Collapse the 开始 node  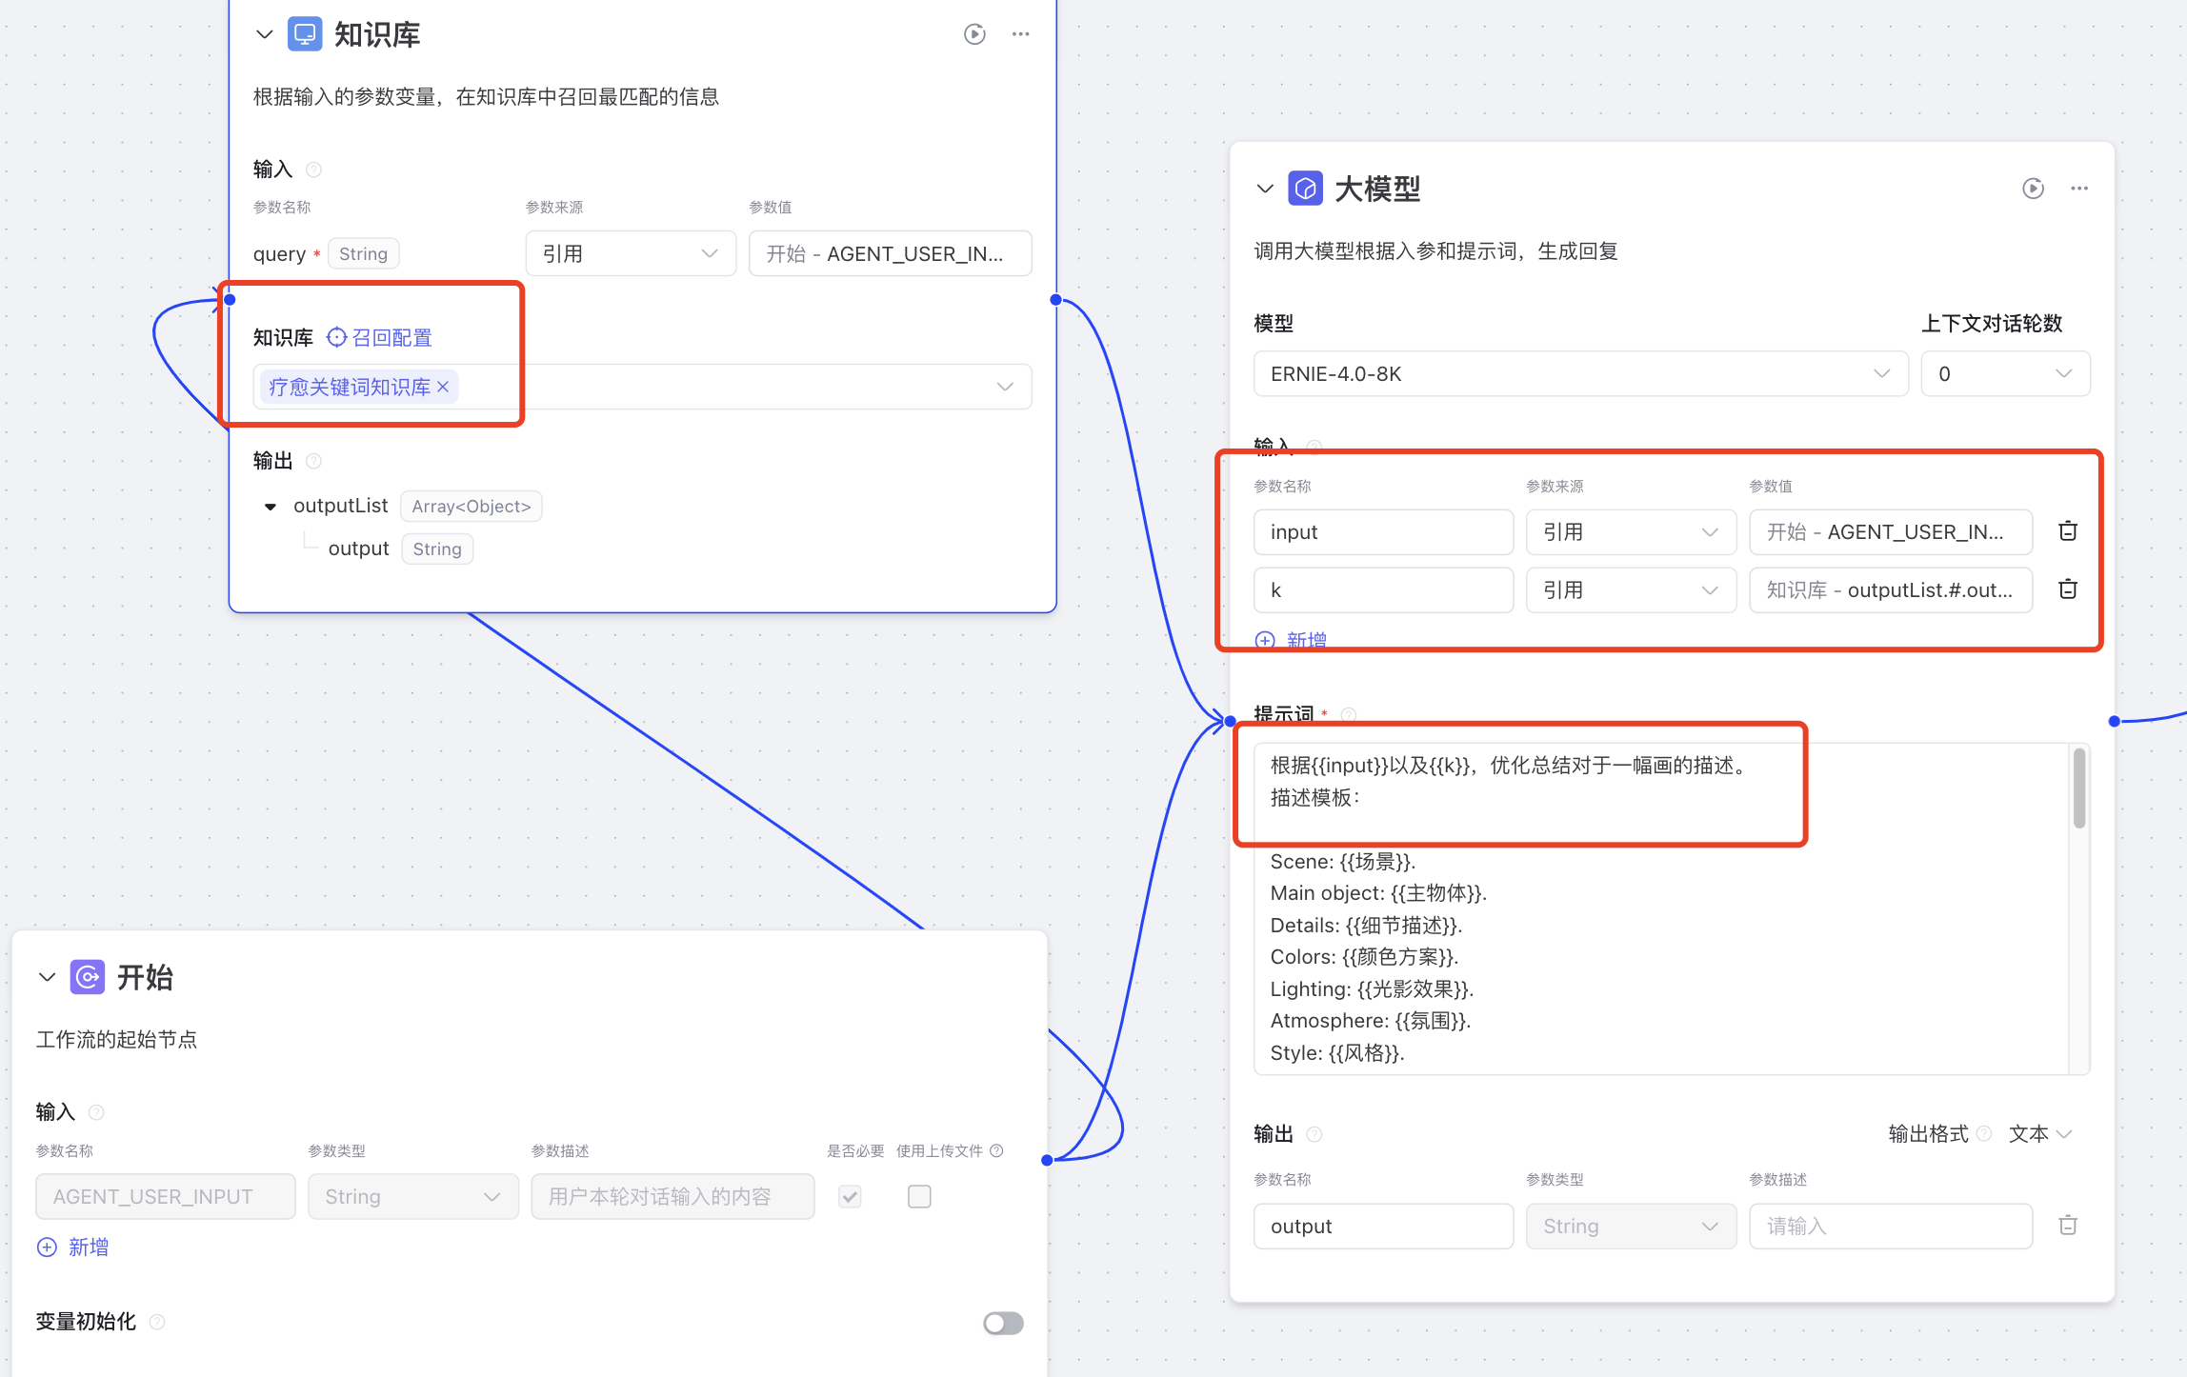point(47,977)
